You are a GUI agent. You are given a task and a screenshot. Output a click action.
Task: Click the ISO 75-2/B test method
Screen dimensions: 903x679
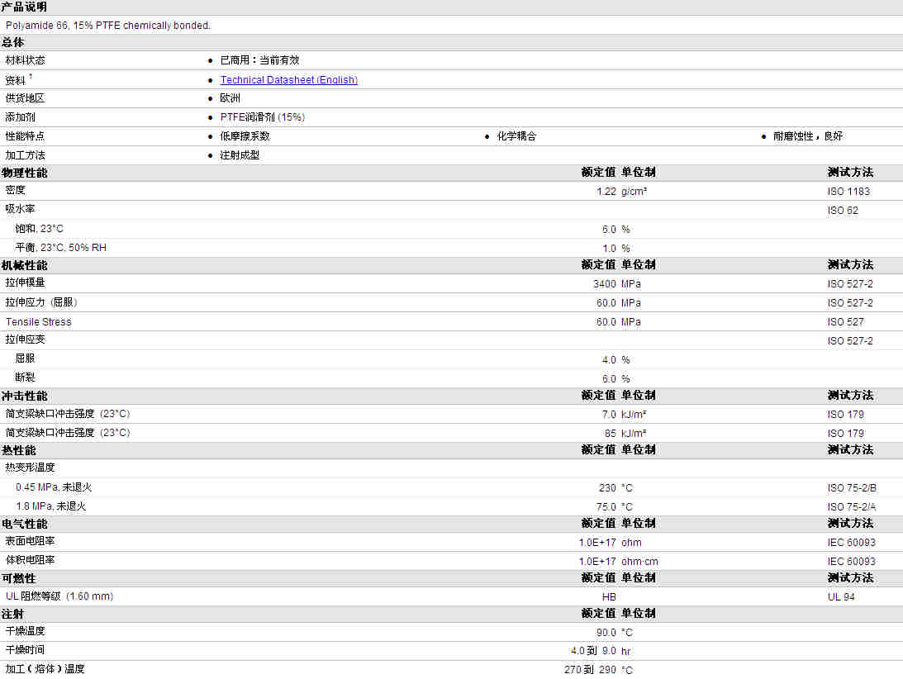click(852, 488)
